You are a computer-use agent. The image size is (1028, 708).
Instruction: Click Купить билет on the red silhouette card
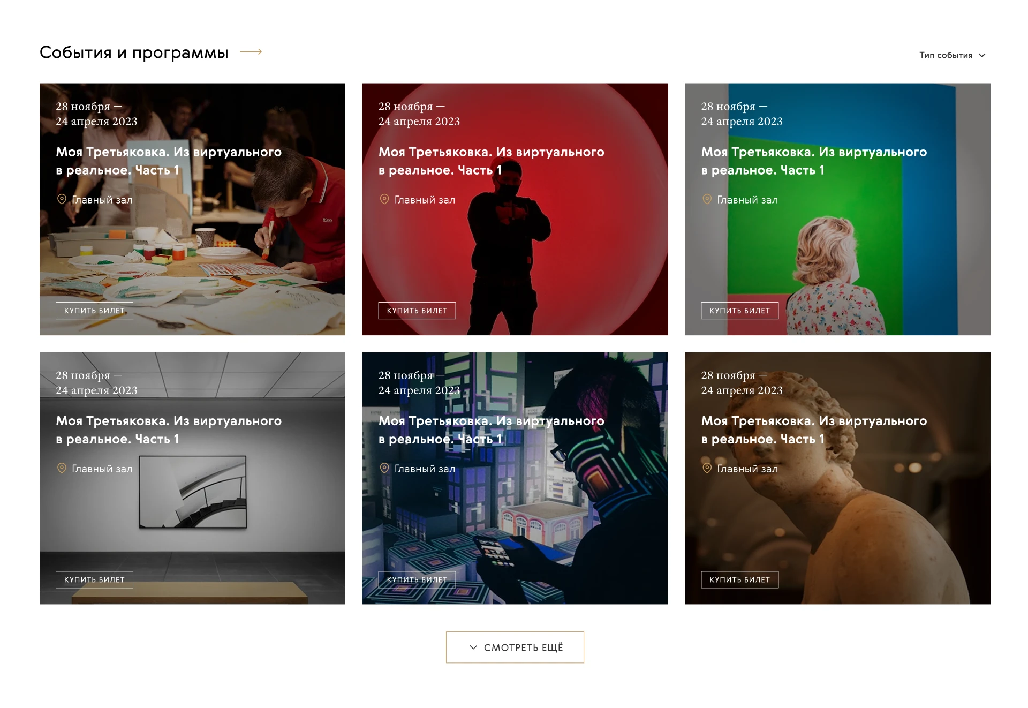[x=417, y=311]
